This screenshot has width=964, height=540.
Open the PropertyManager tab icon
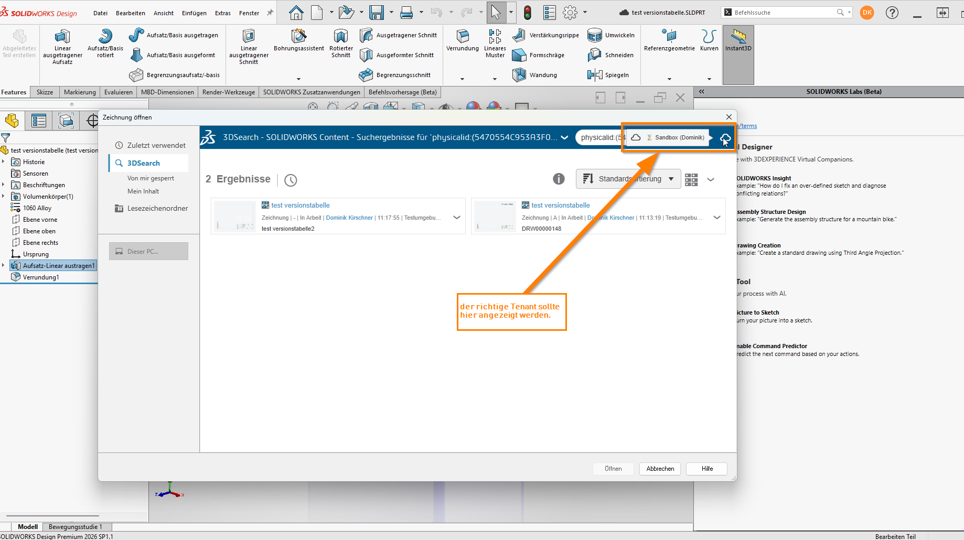(x=39, y=121)
